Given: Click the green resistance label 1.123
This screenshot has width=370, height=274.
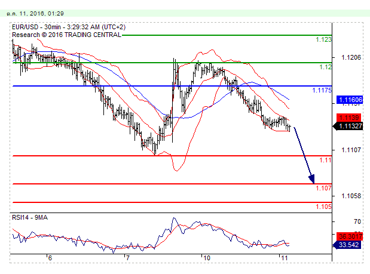Looking at the screenshot, I should (x=323, y=39).
